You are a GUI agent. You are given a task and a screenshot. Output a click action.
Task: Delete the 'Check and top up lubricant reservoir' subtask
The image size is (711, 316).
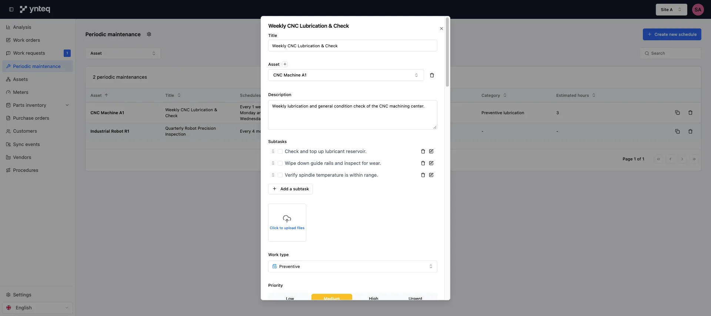point(423,152)
